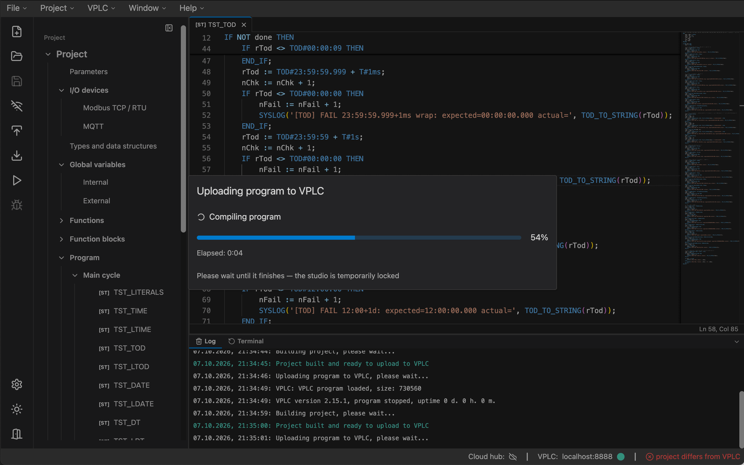The height and width of the screenshot is (465, 744).
Task: Open the Help menu
Action: [x=191, y=8]
